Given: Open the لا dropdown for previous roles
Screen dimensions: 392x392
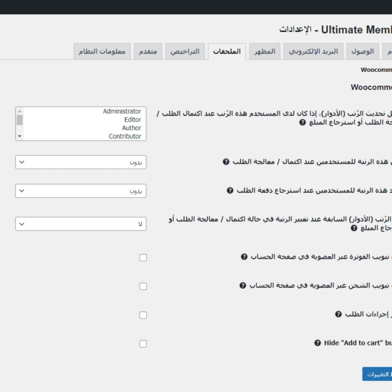Looking at the screenshot, I should point(81,223).
